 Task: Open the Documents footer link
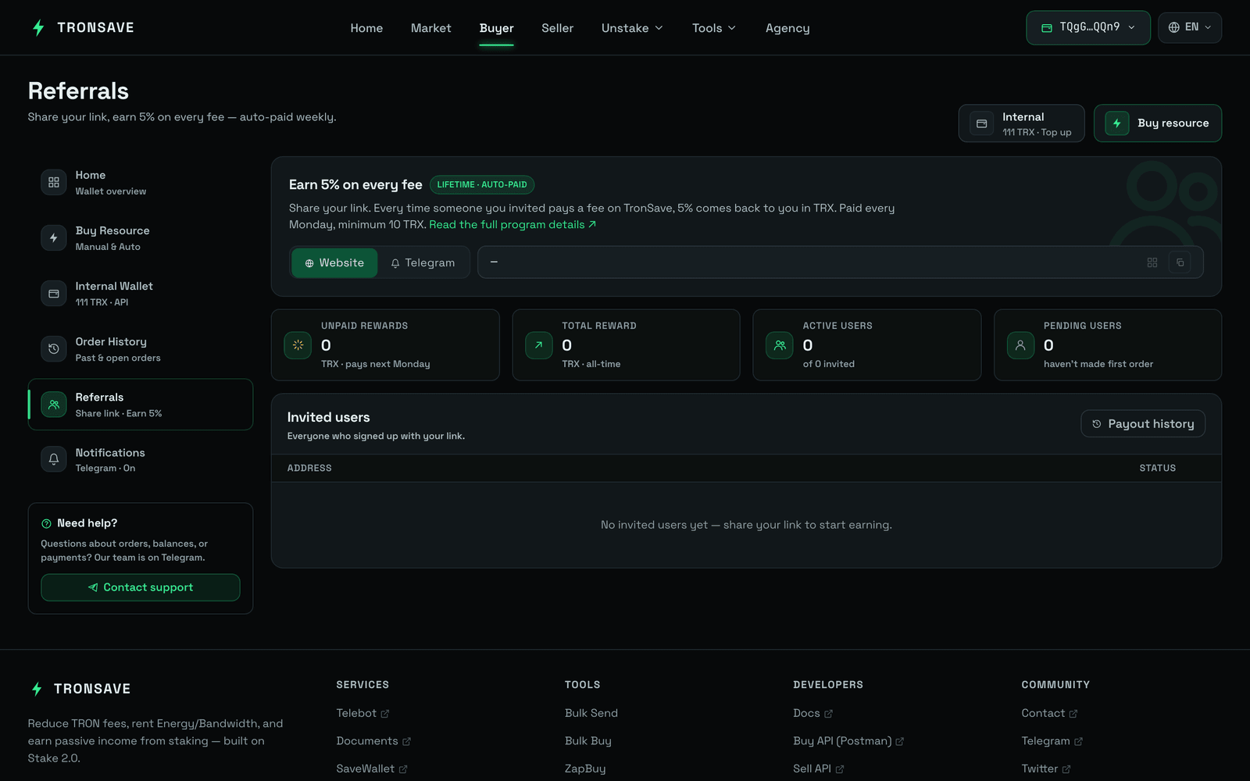click(x=373, y=741)
